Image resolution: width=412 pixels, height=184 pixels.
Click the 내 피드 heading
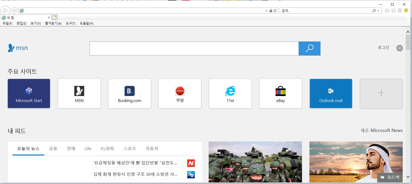click(x=17, y=131)
